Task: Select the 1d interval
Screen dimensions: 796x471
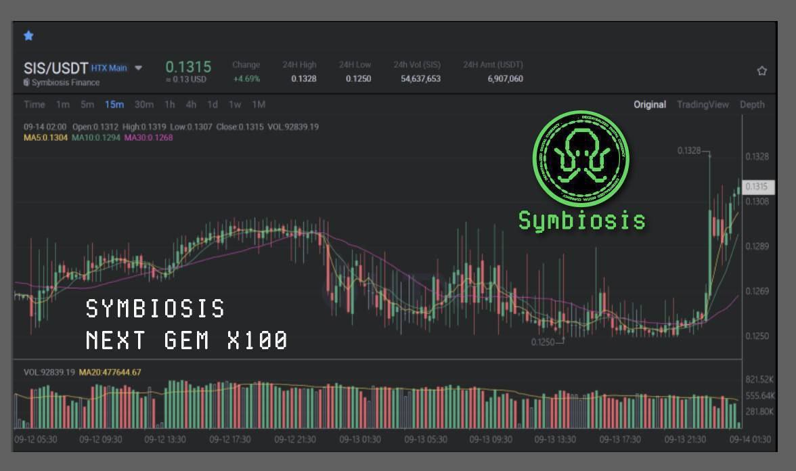Action: point(213,104)
